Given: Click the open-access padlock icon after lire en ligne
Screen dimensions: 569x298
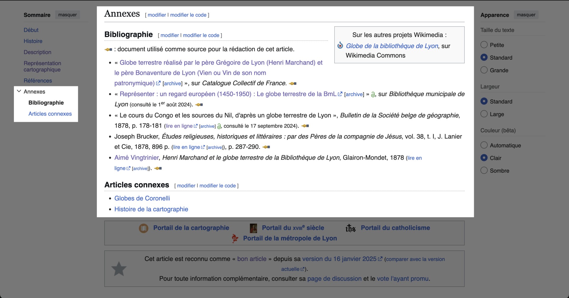Looking at the screenshot, I should [219, 127].
